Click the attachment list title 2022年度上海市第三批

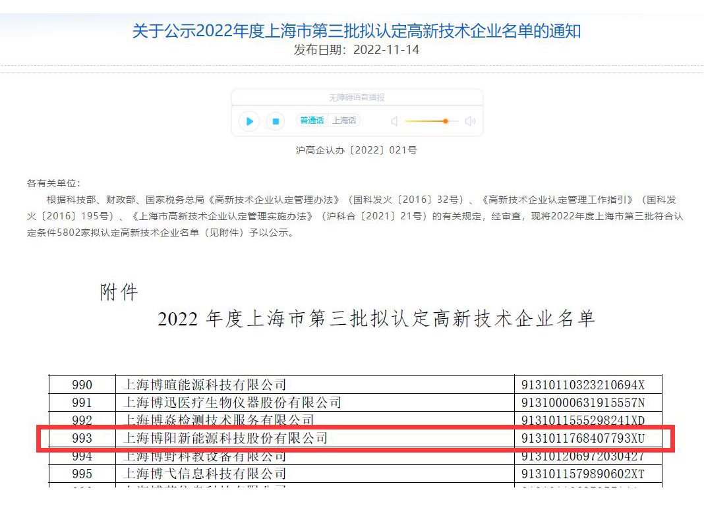click(x=376, y=319)
